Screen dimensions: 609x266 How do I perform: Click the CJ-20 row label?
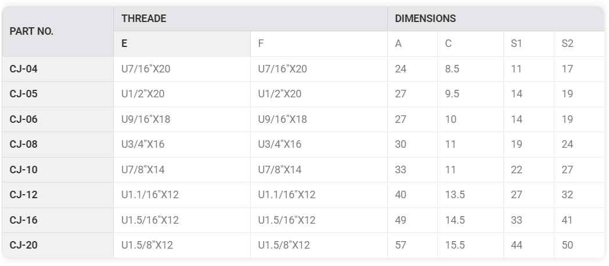[57, 245]
